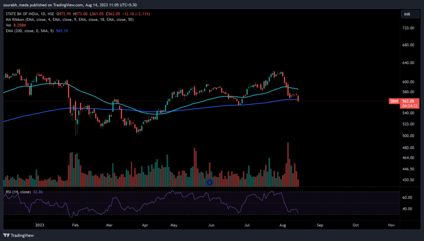This screenshot has width=424, height=241.
Task: Click the Aug time axis label
Action: point(282,225)
